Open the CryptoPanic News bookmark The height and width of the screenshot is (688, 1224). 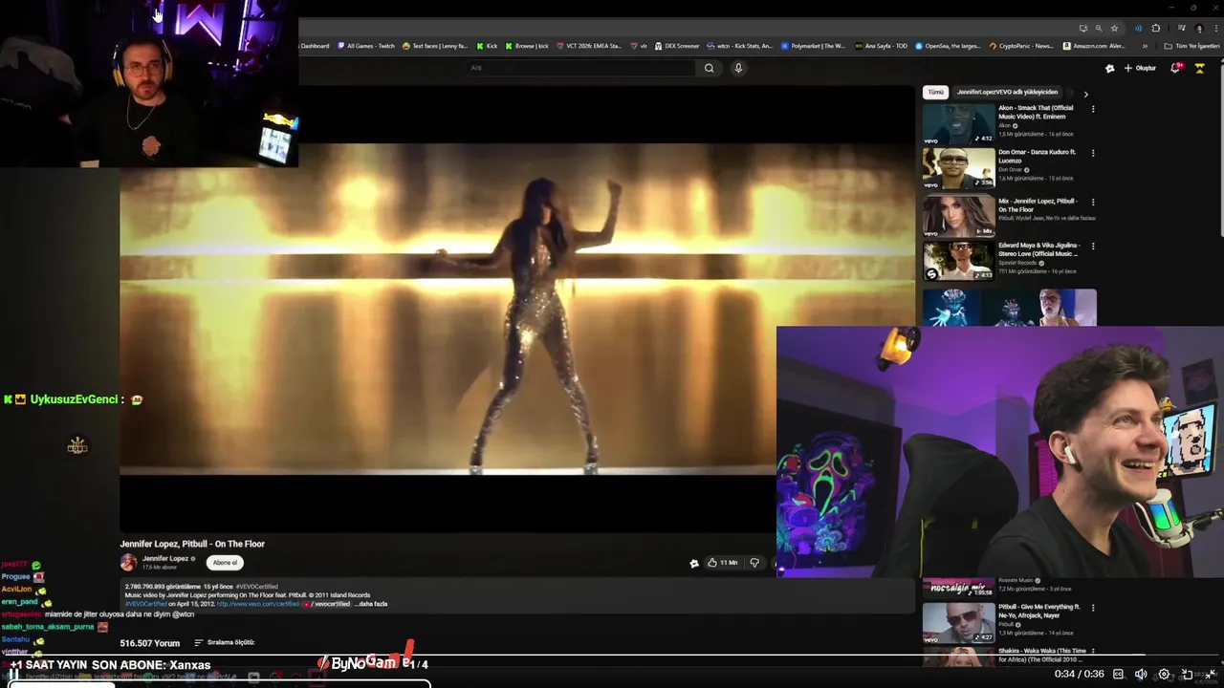pyautogui.click(x=1021, y=46)
